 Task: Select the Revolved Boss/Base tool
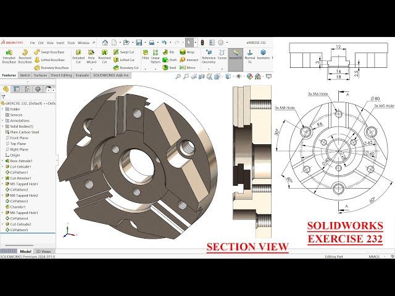25,56
